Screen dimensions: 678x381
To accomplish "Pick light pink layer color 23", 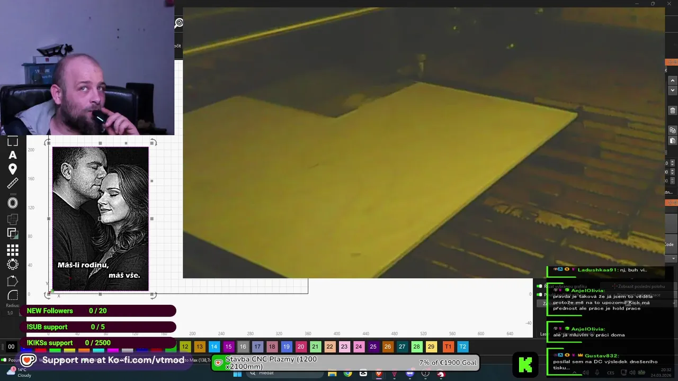I will click(x=344, y=347).
